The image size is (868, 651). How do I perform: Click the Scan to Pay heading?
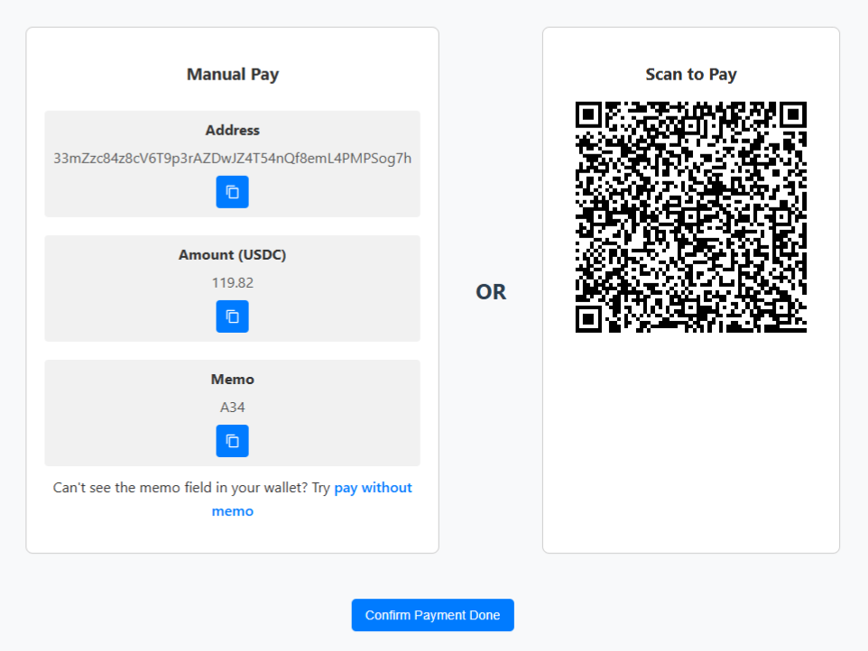[x=690, y=74]
